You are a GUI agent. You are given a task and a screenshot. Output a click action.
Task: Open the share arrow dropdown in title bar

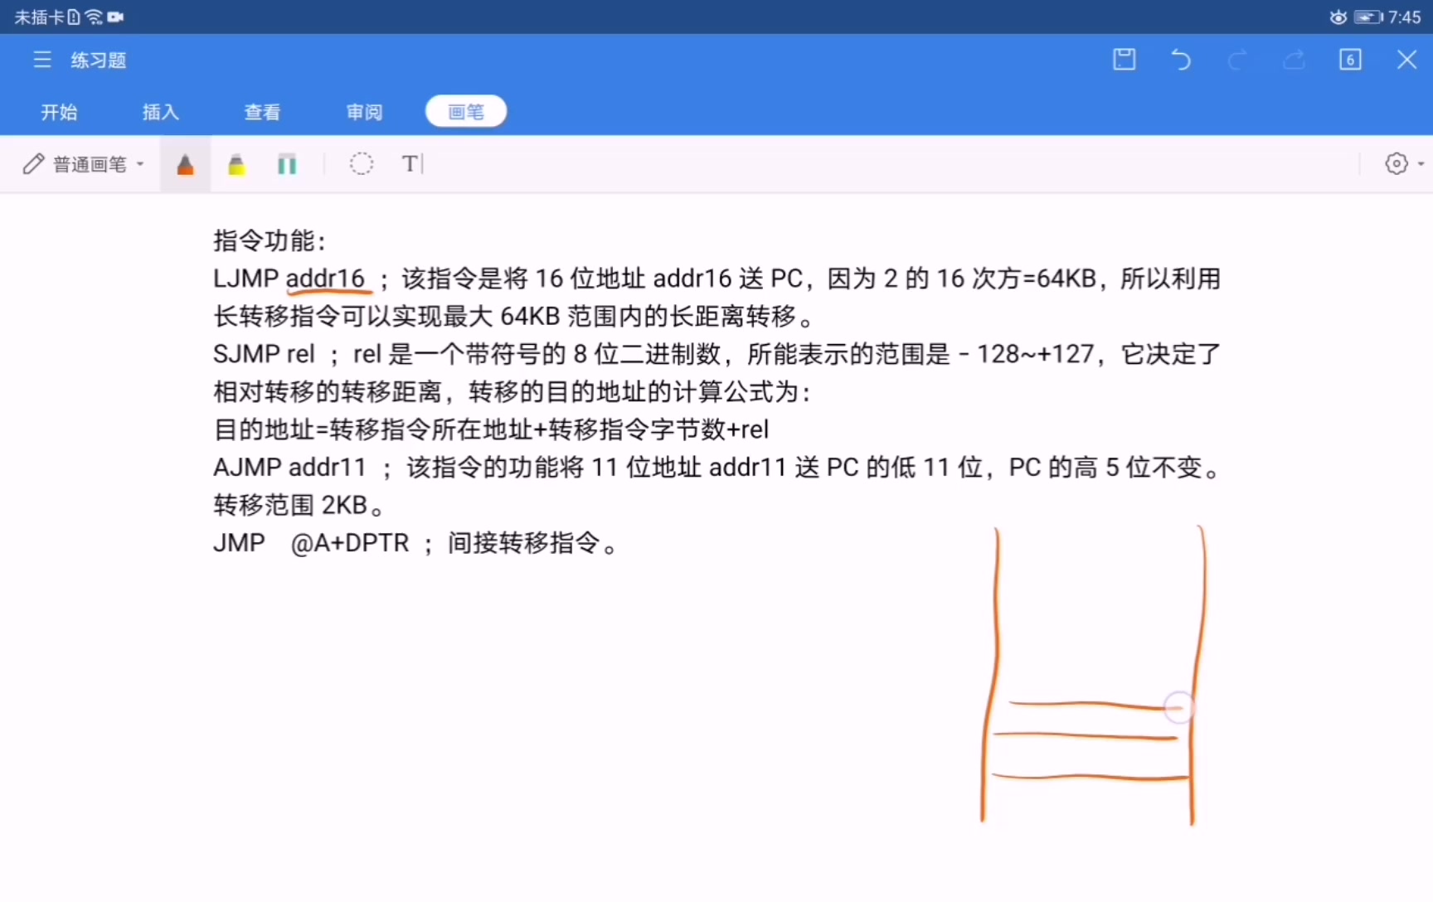[x=1294, y=59]
